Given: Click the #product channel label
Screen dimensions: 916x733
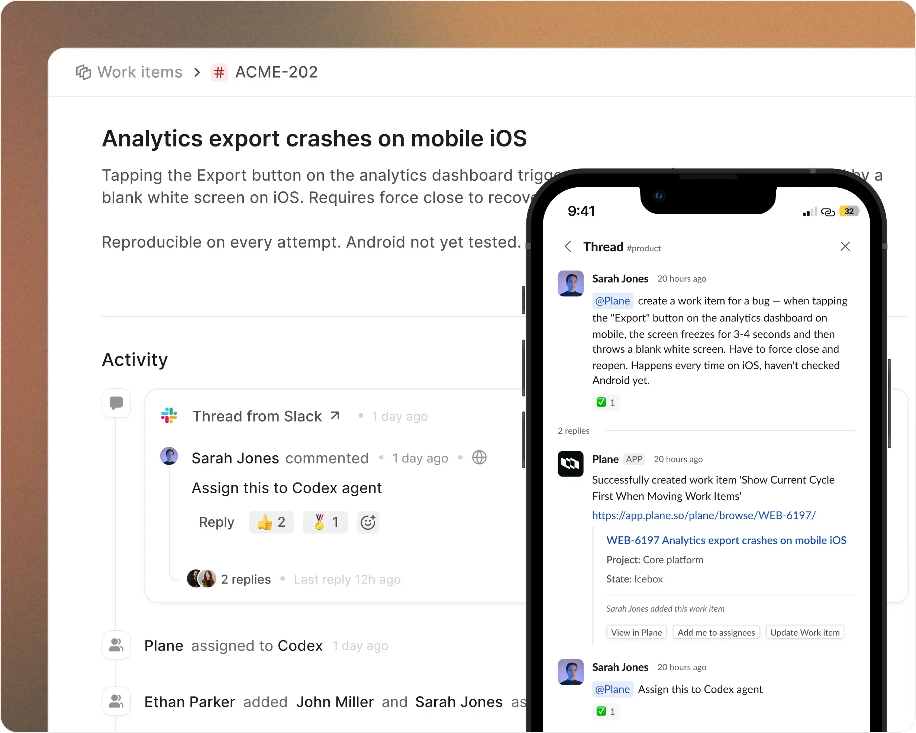Looking at the screenshot, I should (644, 249).
